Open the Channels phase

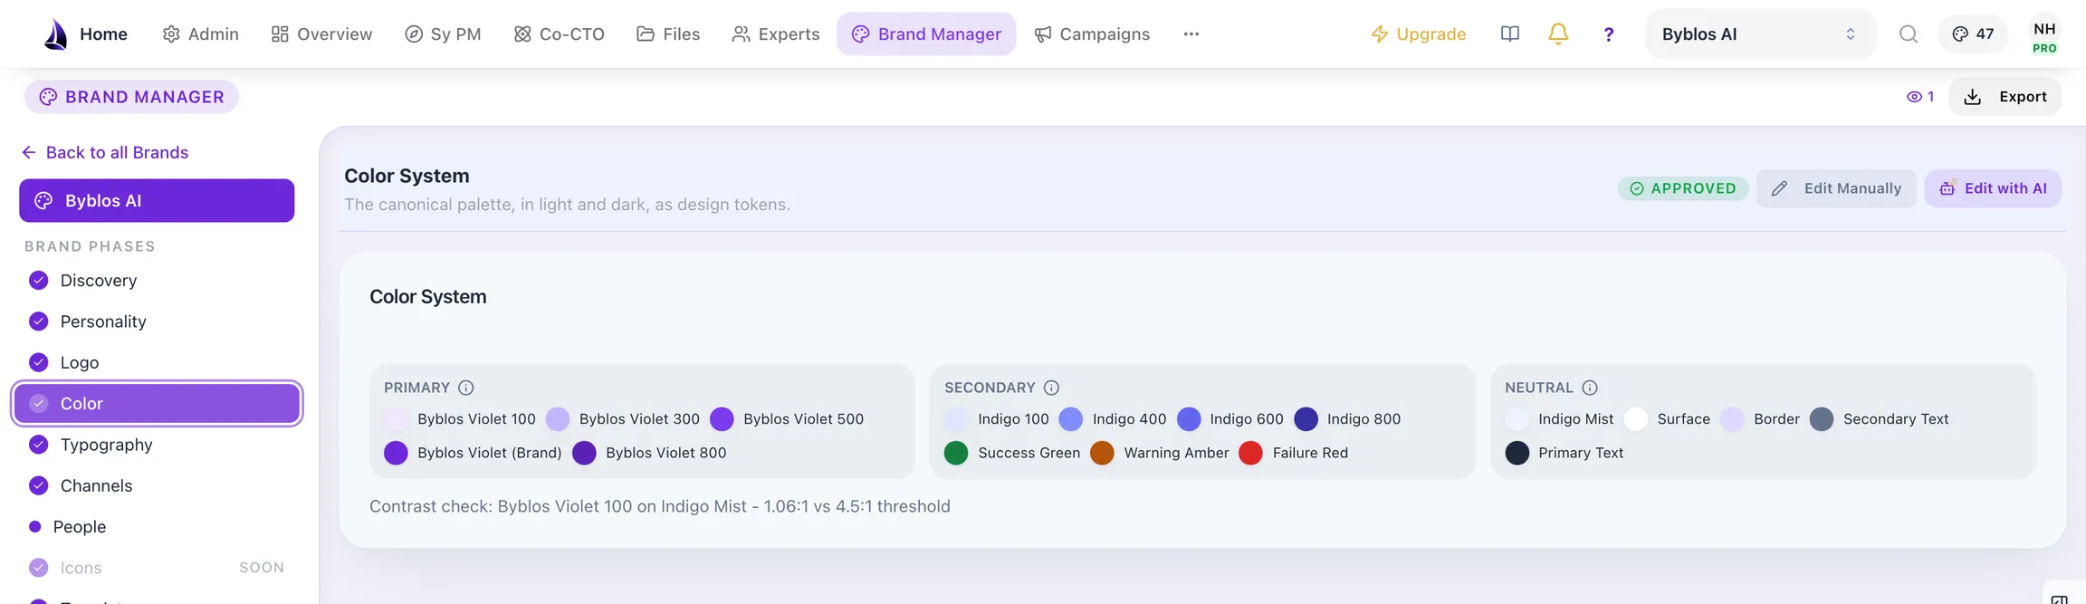click(96, 485)
